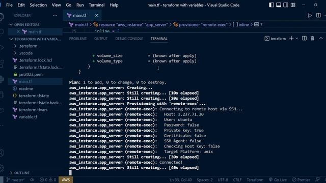Maximize the panel with chevron up

coord(321,39)
